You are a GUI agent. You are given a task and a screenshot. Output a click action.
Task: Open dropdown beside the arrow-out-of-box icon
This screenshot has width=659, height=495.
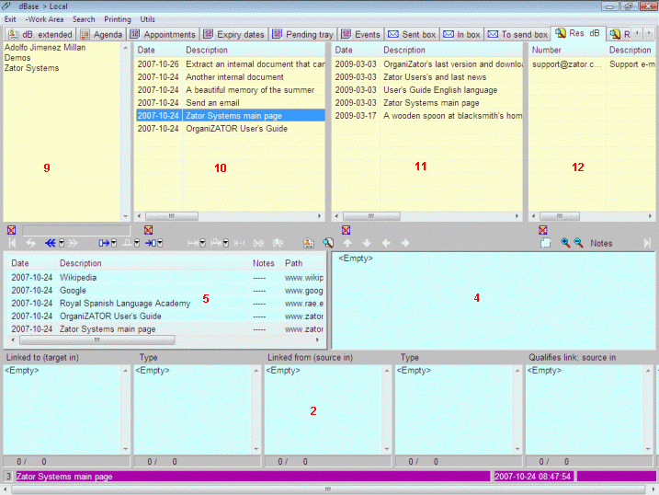pyautogui.click(x=114, y=243)
